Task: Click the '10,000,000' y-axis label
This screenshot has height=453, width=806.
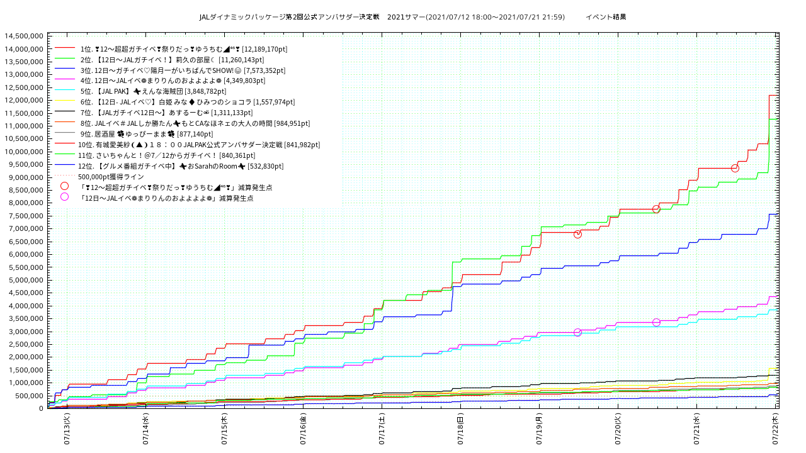Action: pos(24,152)
